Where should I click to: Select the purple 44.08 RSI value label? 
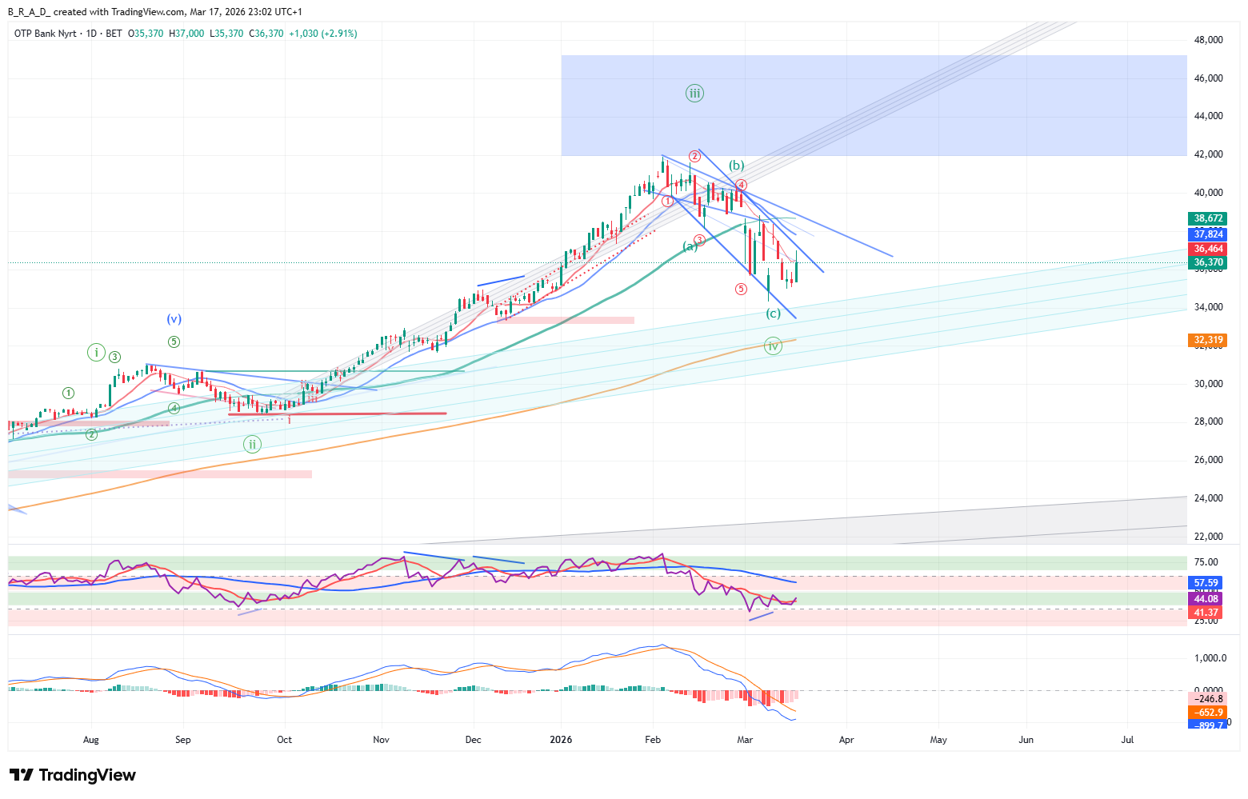tap(1206, 599)
